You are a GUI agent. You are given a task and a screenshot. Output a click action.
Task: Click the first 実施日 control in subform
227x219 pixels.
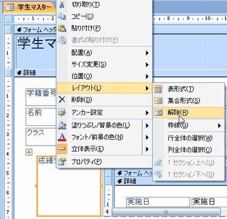click(158, 202)
